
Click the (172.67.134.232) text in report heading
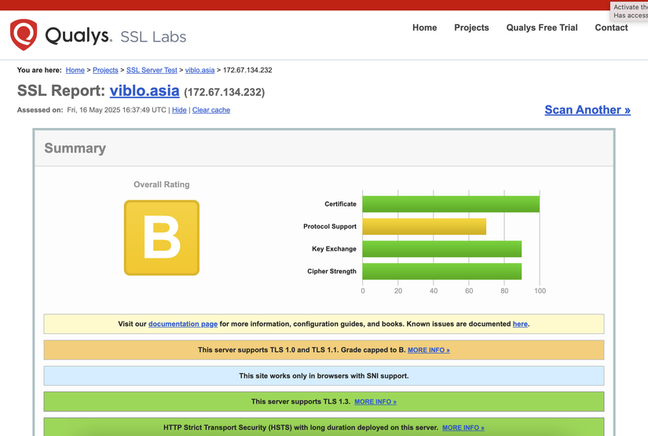(224, 92)
